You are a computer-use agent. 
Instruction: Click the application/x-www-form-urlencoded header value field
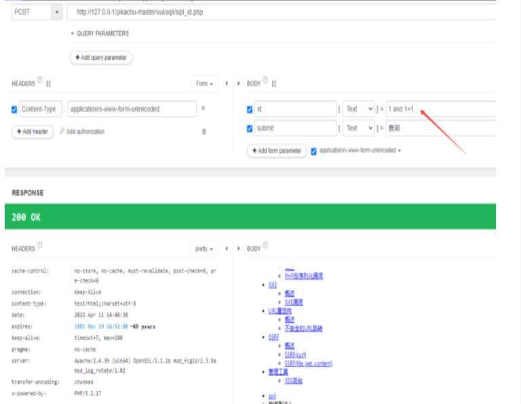point(132,109)
